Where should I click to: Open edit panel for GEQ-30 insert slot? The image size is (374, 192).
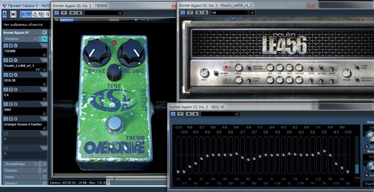[16, 75]
